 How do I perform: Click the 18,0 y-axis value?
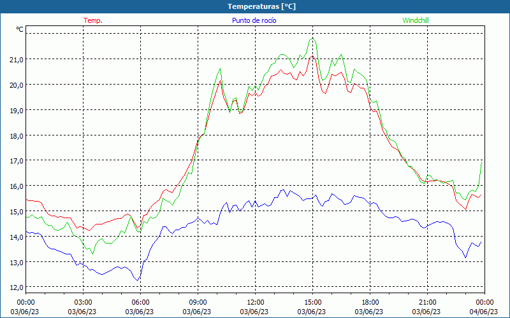coord(17,135)
